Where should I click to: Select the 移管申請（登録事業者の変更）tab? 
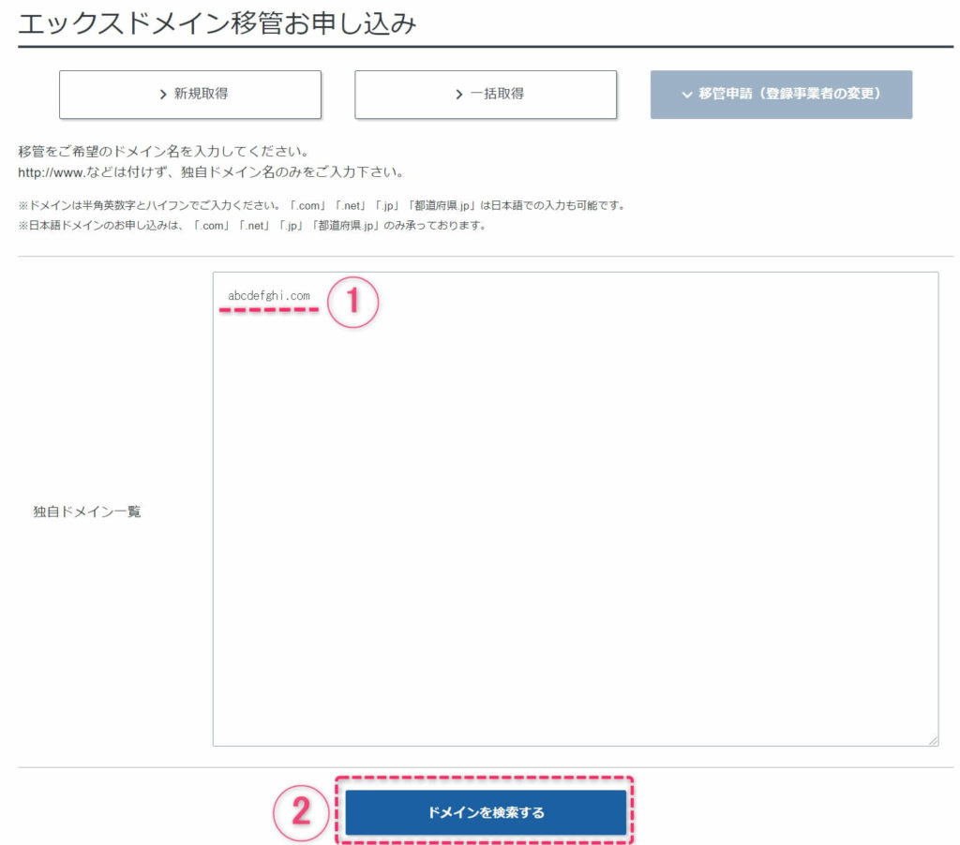point(781,95)
